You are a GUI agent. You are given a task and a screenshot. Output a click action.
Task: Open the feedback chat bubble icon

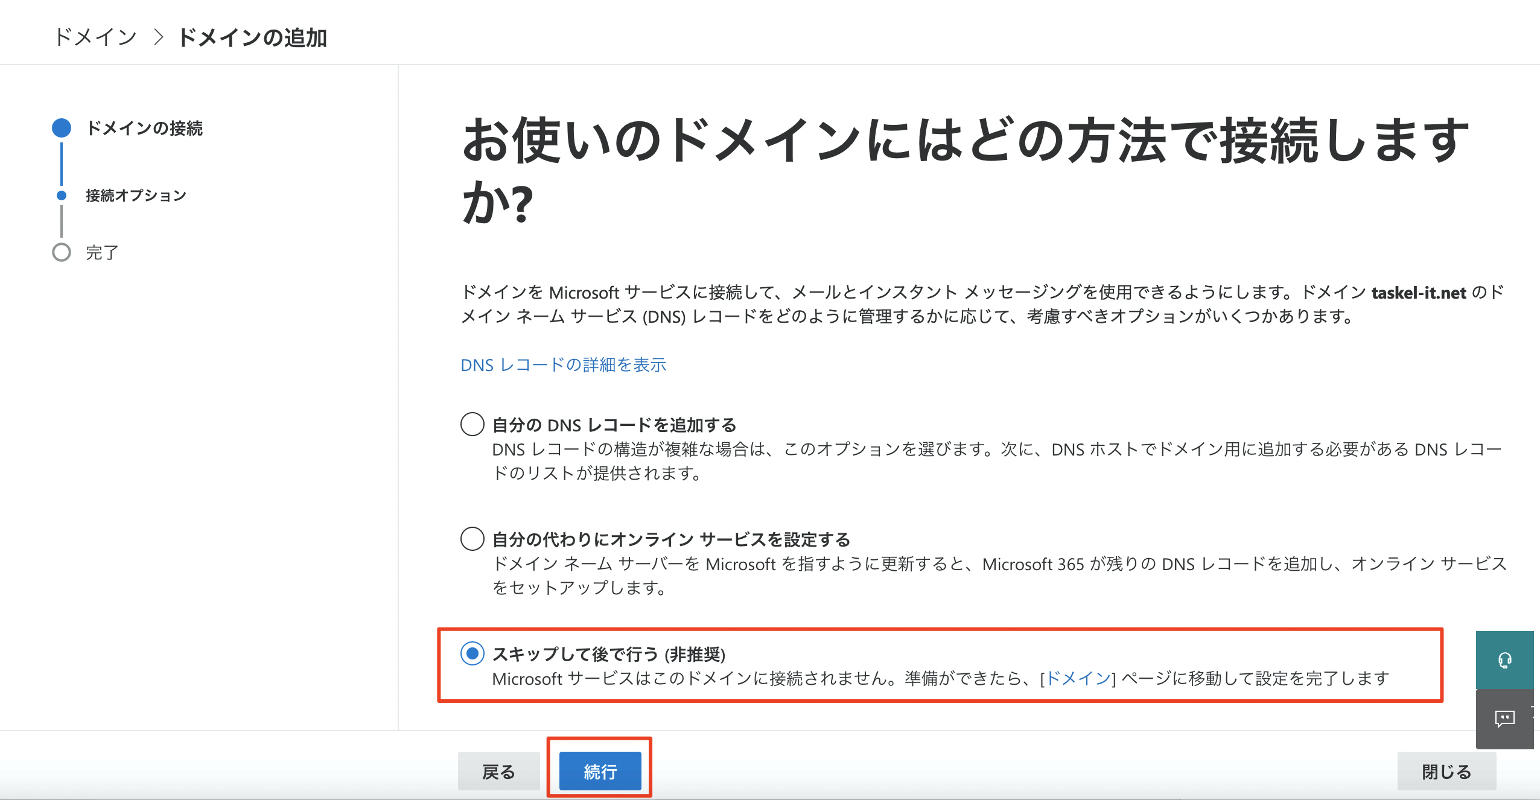click(x=1504, y=719)
